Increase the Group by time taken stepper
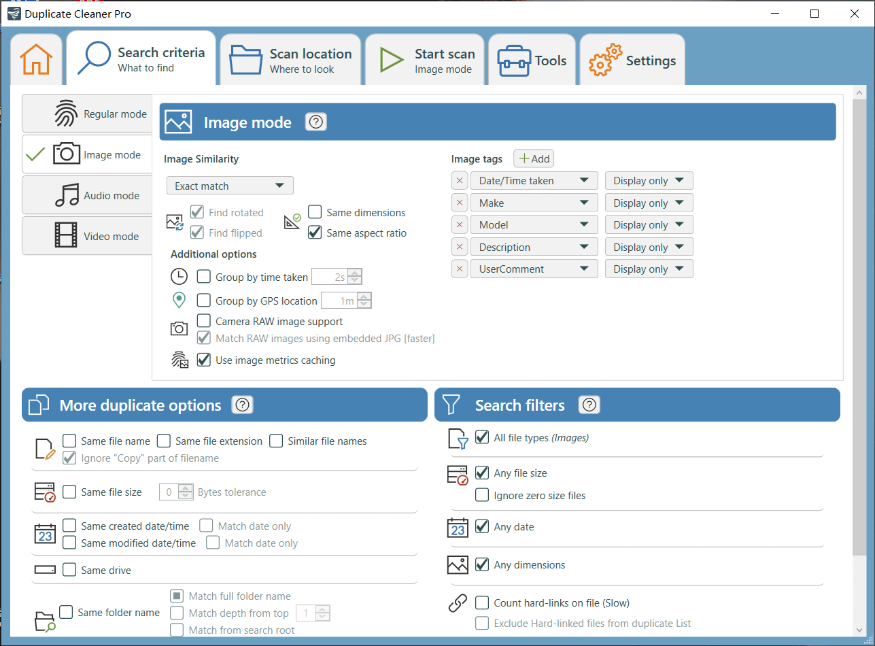875x646 pixels. pos(355,273)
